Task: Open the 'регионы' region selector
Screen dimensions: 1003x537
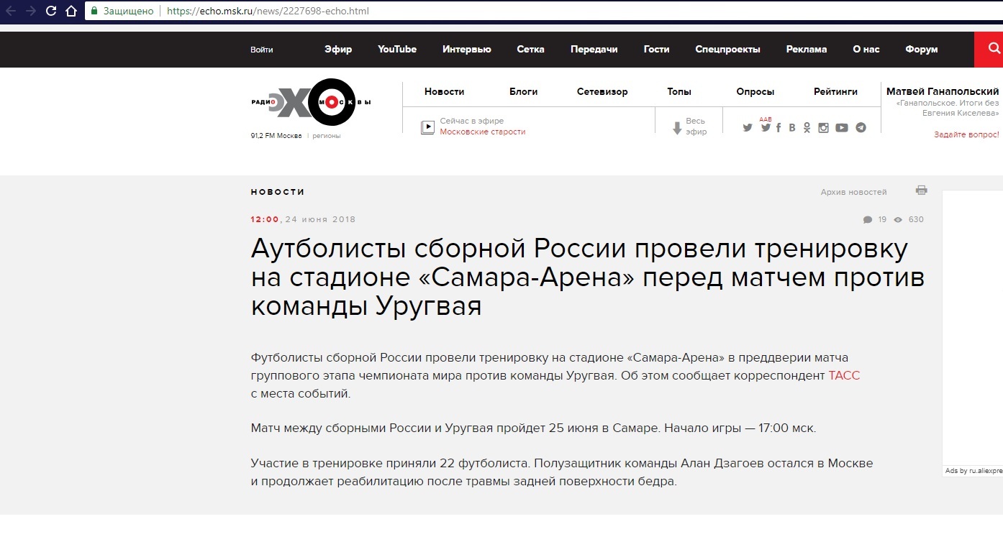Action: (326, 136)
